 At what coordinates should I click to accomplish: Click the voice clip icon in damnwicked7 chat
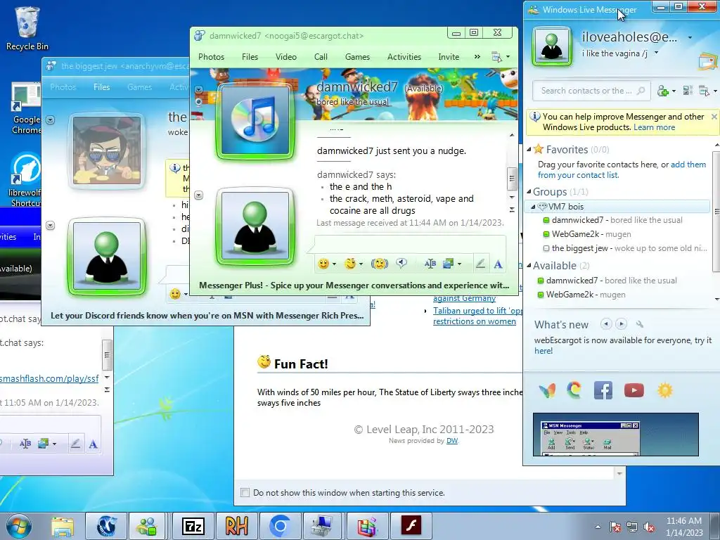point(401,263)
